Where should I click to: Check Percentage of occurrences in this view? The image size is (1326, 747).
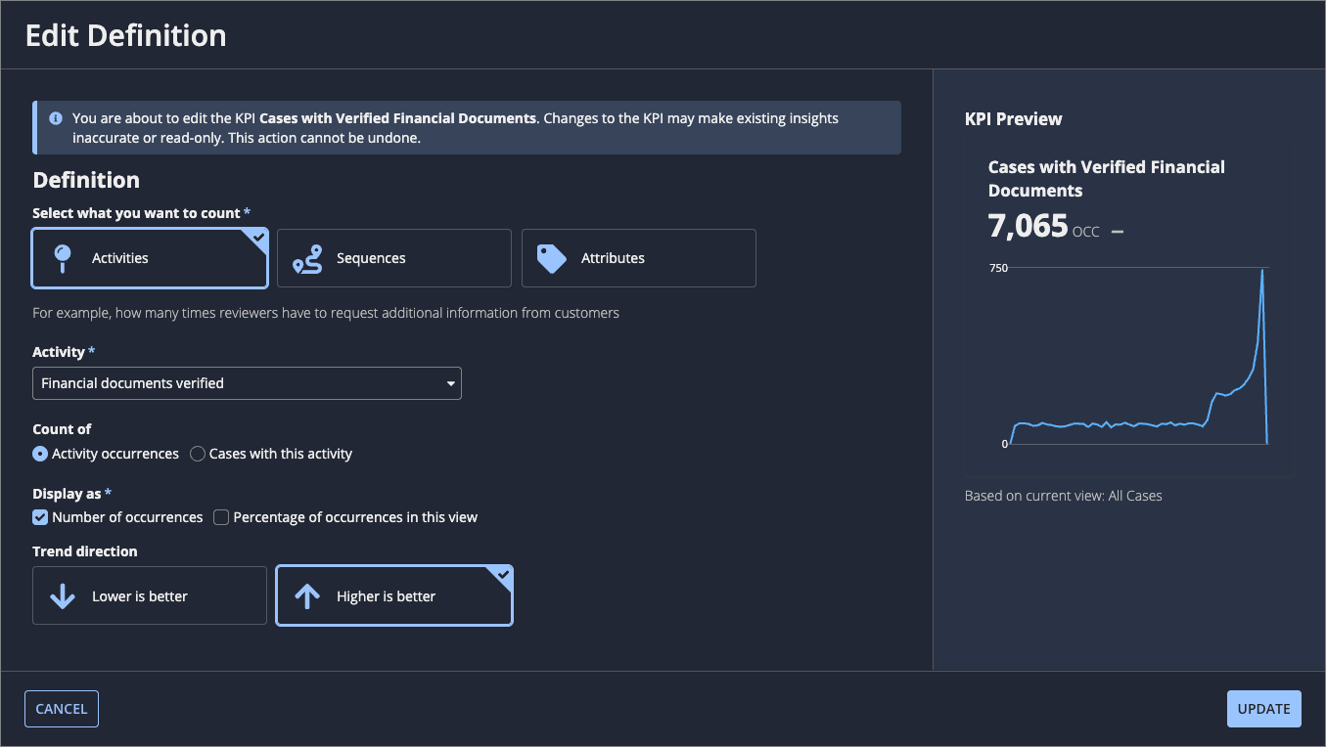[221, 517]
